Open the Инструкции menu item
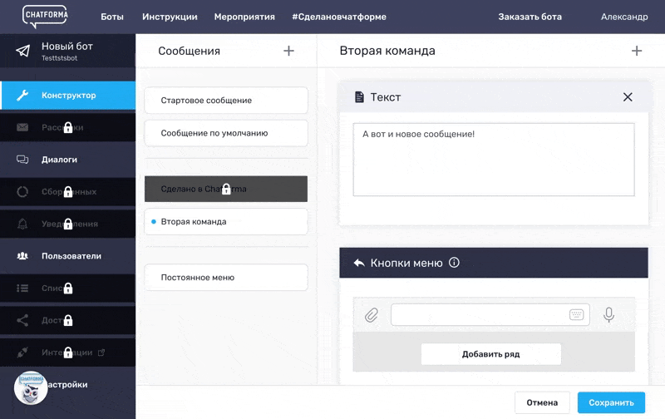The width and height of the screenshot is (665, 419). point(170,17)
